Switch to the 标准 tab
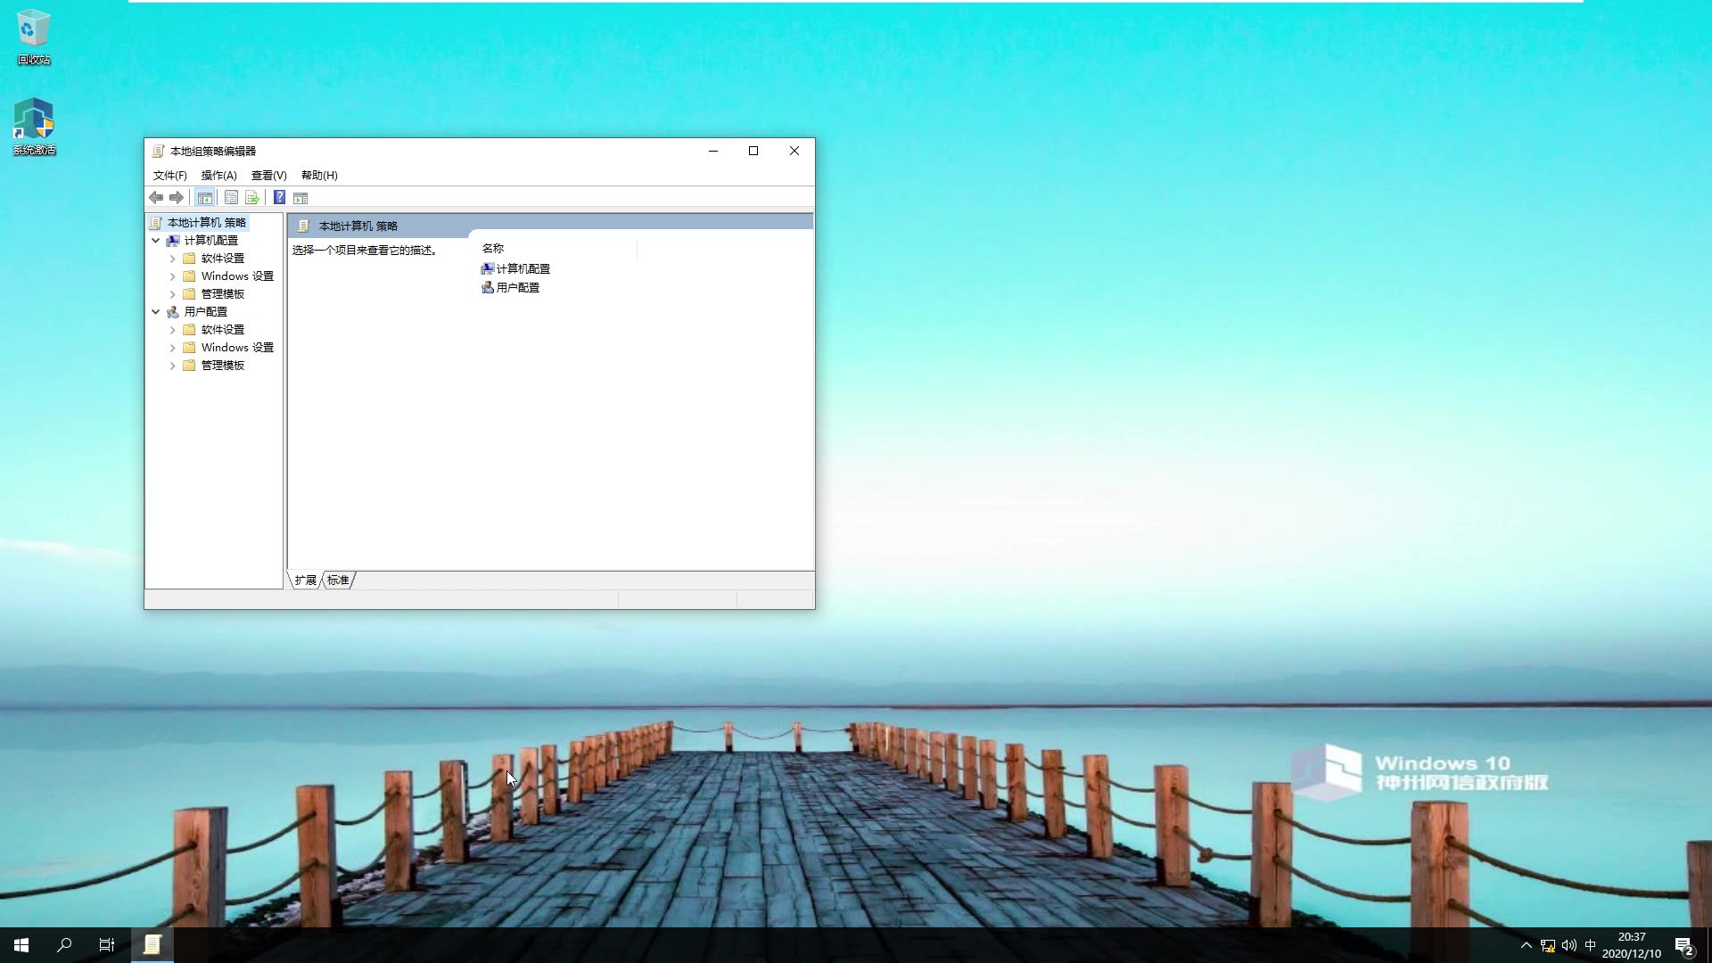Image resolution: width=1712 pixels, height=963 pixels. click(338, 580)
